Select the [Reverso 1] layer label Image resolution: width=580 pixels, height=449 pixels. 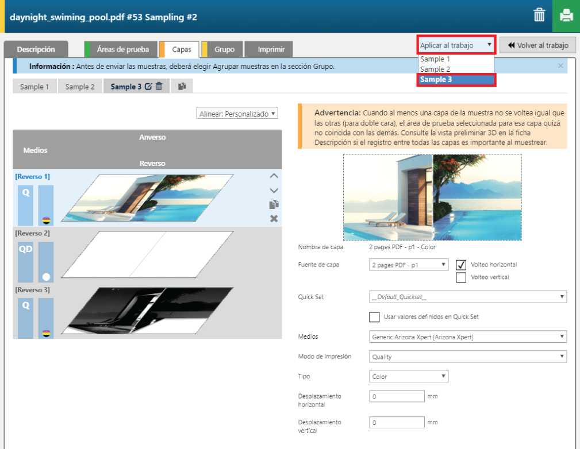pos(33,177)
